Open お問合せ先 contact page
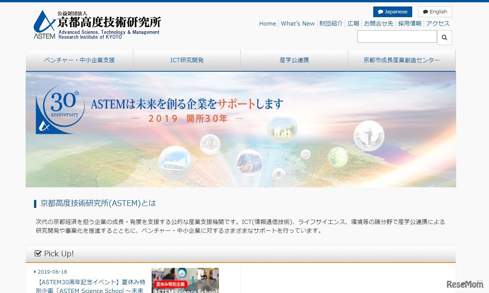The image size is (489, 293). [378, 24]
